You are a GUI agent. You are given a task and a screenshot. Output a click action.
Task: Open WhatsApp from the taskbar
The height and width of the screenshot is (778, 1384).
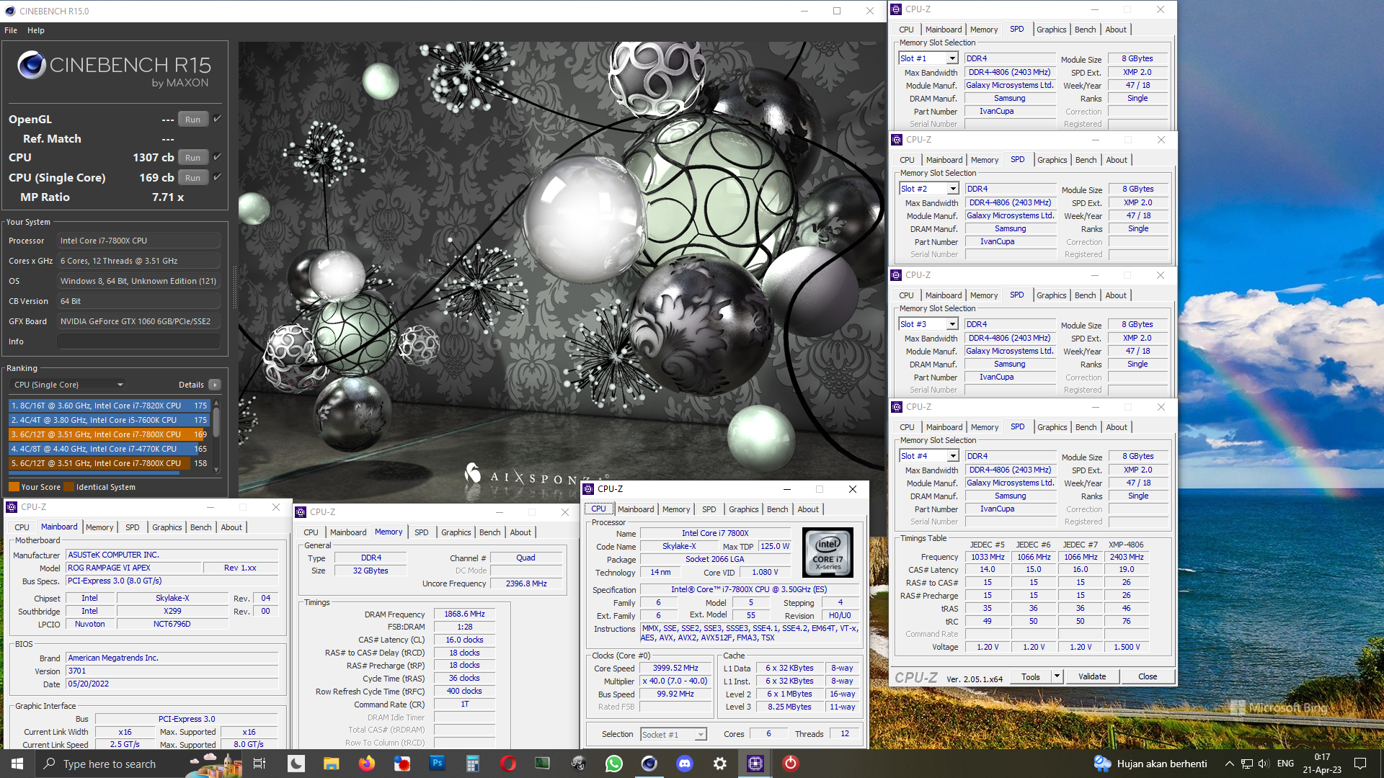[x=613, y=764]
